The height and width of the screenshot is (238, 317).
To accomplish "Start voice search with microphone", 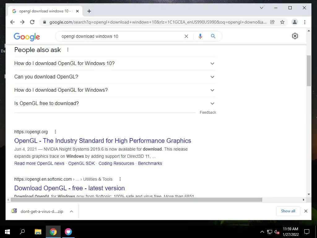I will coord(200,36).
